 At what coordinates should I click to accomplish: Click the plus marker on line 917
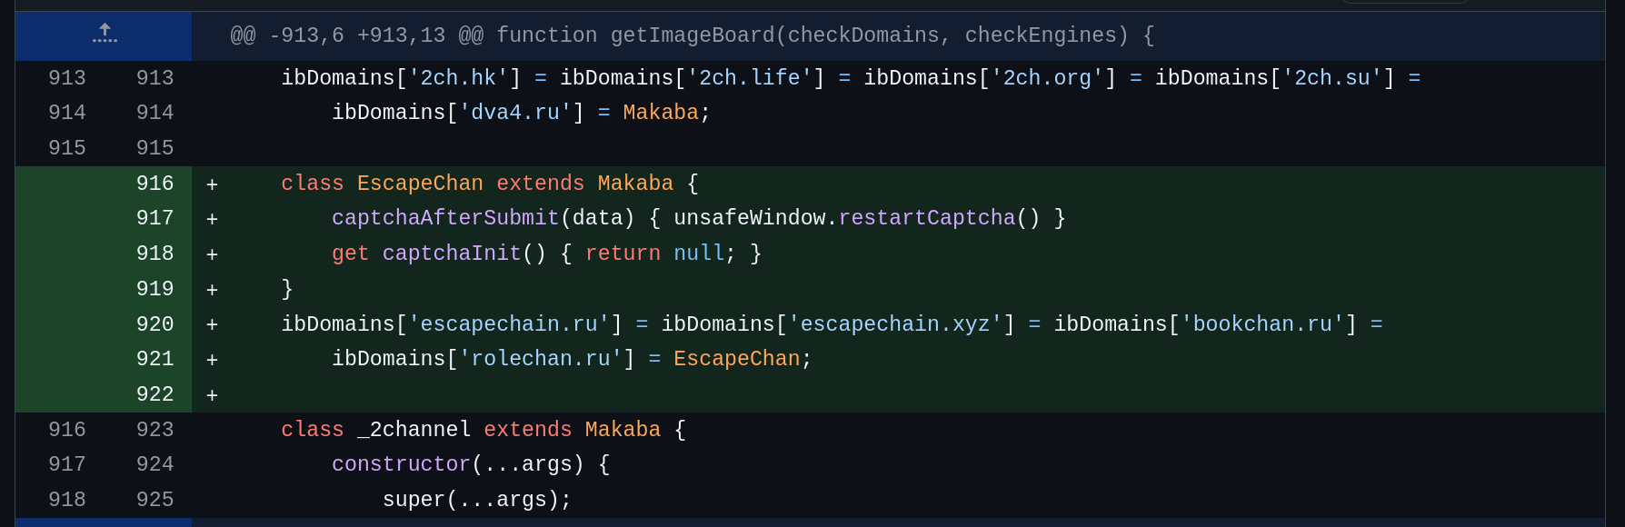212,219
